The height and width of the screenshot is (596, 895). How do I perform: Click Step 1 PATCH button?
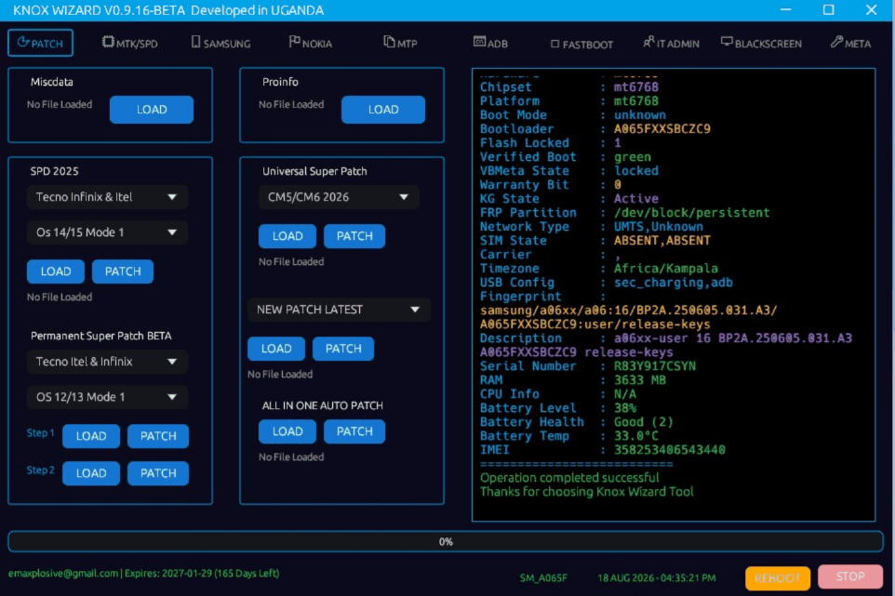[x=158, y=436]
